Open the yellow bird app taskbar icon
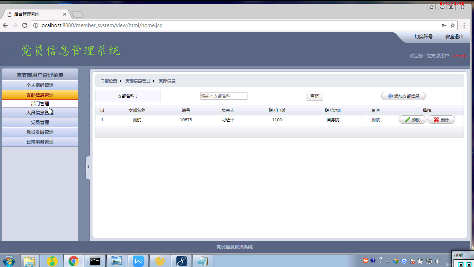 click(x=160, y=261)
